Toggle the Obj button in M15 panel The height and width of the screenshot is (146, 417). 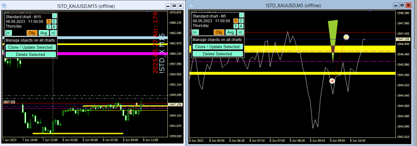[32, 33]
